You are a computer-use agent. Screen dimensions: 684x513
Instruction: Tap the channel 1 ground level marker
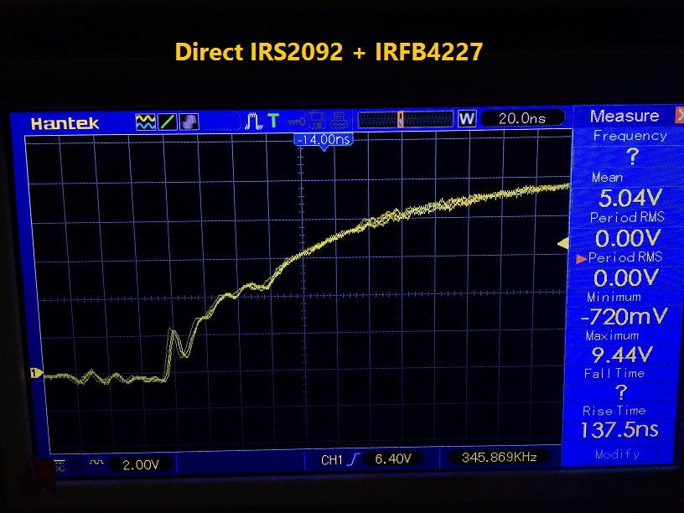click(x=36, y=373)
